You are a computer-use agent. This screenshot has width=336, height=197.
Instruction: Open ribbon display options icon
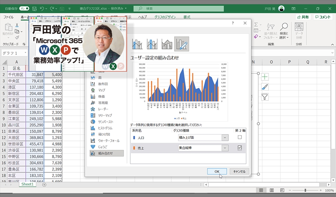click(293, 8)
